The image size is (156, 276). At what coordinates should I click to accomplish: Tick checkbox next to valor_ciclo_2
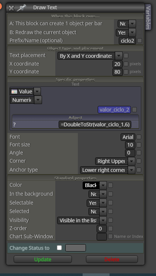(134, 110)
